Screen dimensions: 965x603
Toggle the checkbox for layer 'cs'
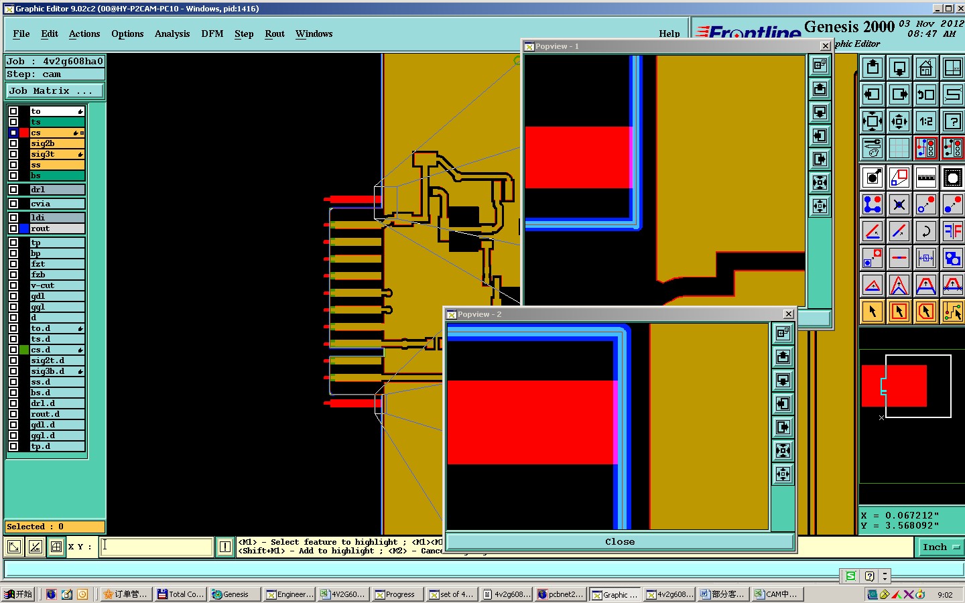(13, 133)
